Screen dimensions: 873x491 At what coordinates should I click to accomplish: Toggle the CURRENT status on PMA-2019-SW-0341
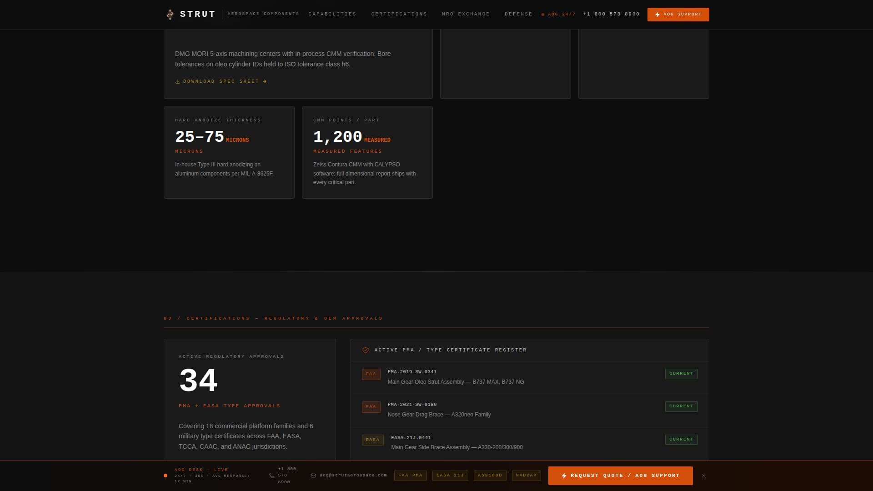point(681,373)
